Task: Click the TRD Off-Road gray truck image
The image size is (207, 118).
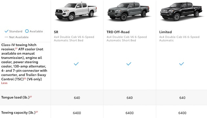Action: click(x=128, y=11)
